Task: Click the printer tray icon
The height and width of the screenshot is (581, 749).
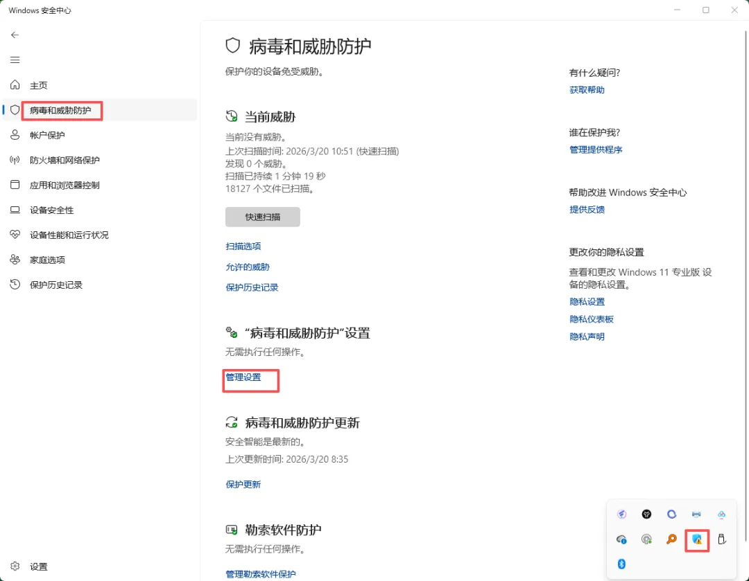Action: pos(696,515)
